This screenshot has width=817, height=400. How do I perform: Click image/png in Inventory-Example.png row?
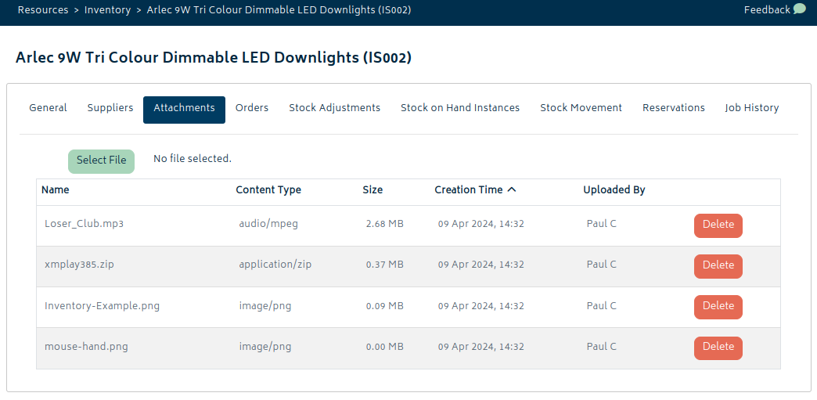265,305
